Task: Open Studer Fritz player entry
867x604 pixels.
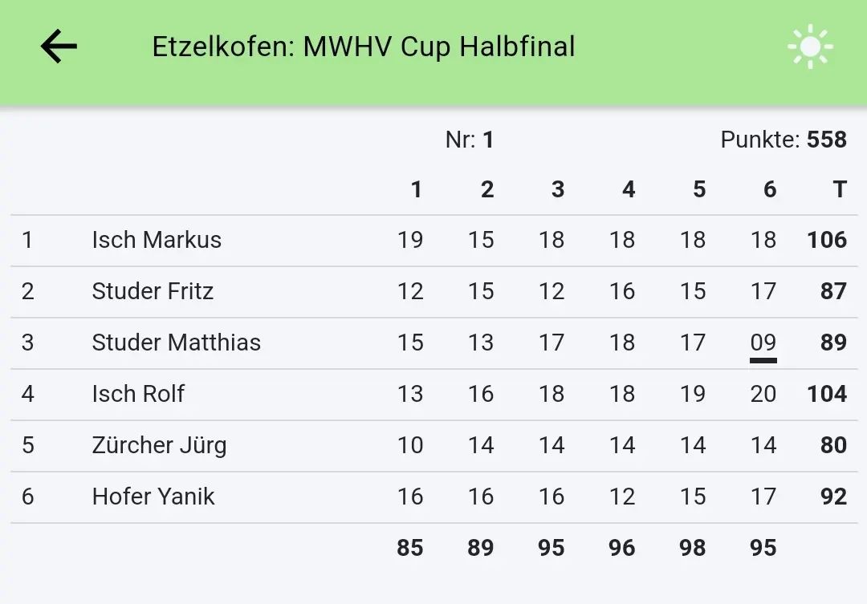Action: tap(153, 291)
